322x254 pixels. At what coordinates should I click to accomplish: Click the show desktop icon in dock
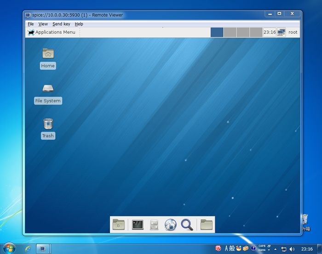pyautogui.click(x=119, y=224)
